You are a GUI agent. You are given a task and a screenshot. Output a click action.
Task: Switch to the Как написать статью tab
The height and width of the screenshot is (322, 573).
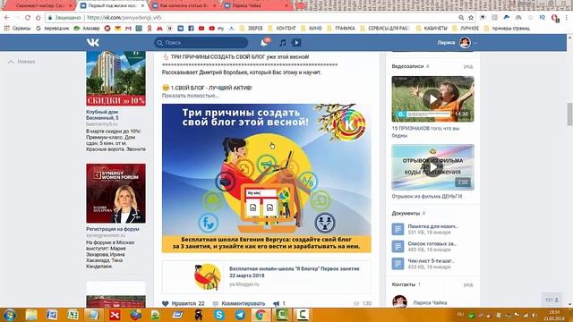coord(184,6)
